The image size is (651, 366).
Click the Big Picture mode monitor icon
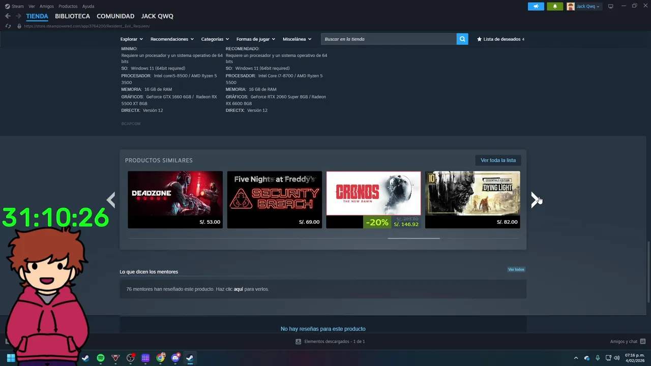[611, 7]
